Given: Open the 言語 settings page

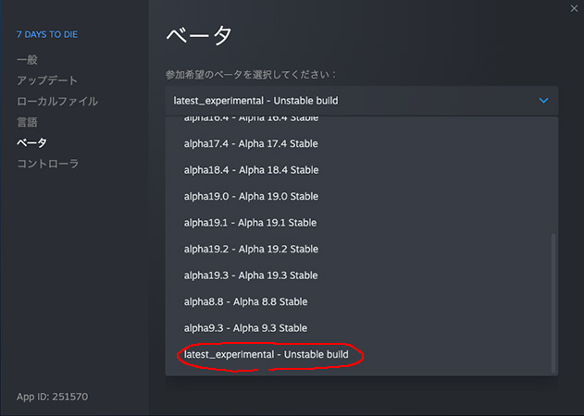Looking at the screenshot, I should tap(27, 122).
